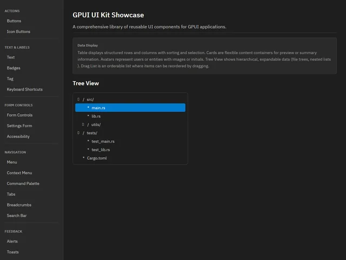The image size is (346, 260).
Task: Click the tests/ folder label
Action: point(92,133)
